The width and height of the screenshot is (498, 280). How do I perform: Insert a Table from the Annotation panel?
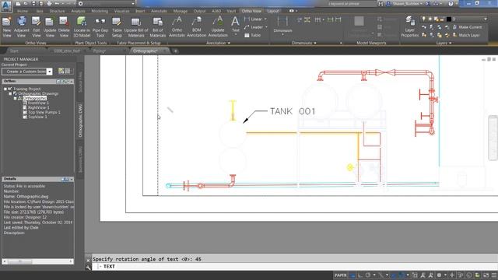tap(253, 35)
